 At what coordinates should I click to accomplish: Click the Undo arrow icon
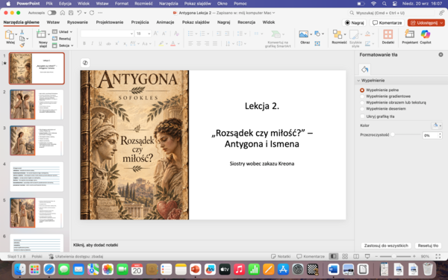(79, 13)
